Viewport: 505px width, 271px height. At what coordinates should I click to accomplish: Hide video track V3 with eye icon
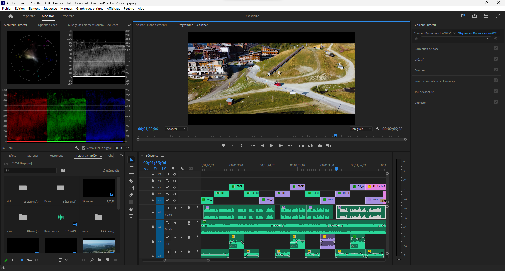click(x=175, y=187)
